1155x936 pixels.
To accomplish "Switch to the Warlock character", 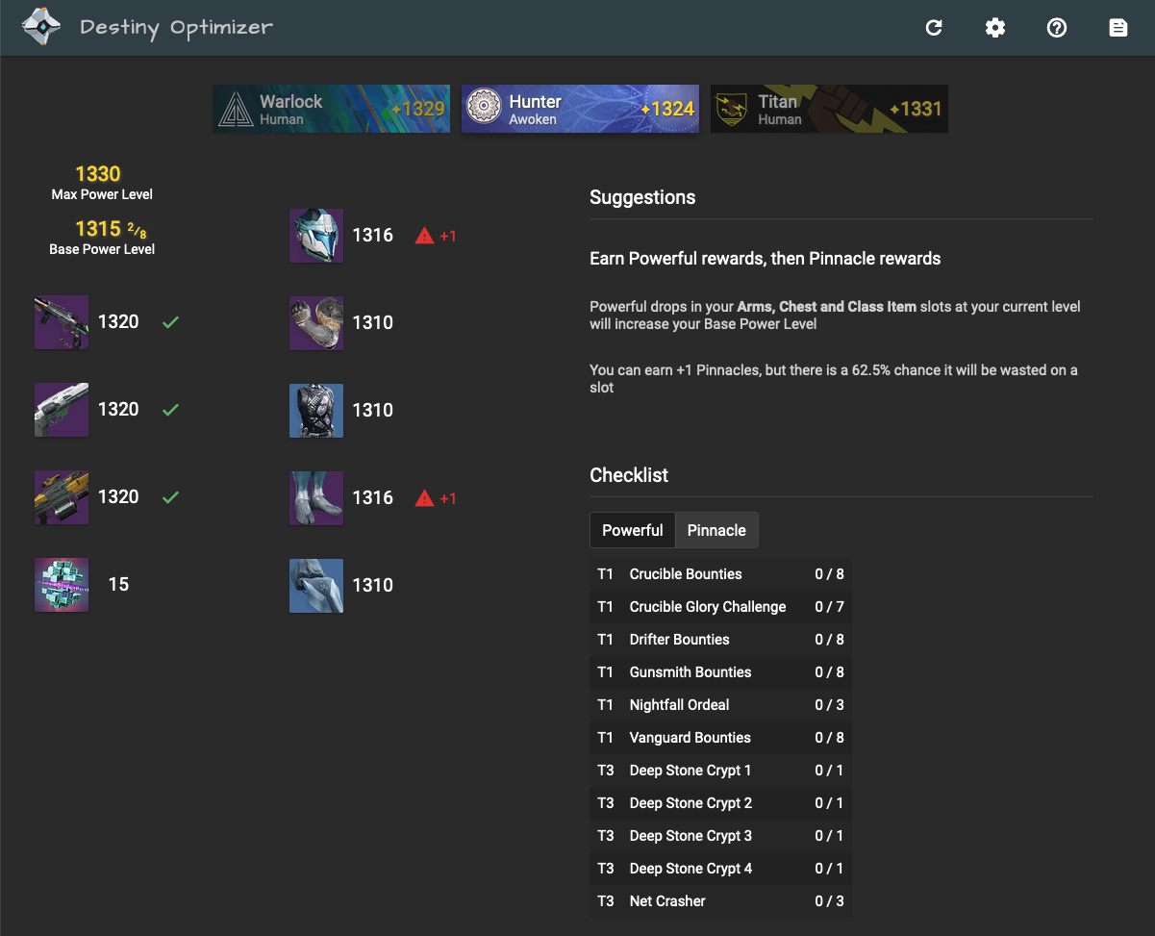I will click(x=331, y=109).
